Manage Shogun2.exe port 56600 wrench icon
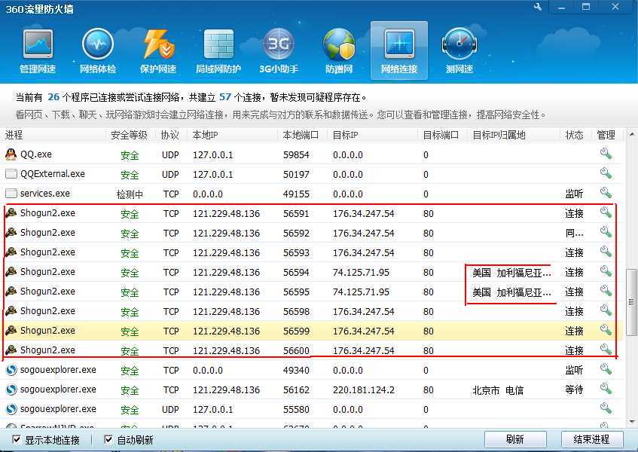 (x=606, y=350)
